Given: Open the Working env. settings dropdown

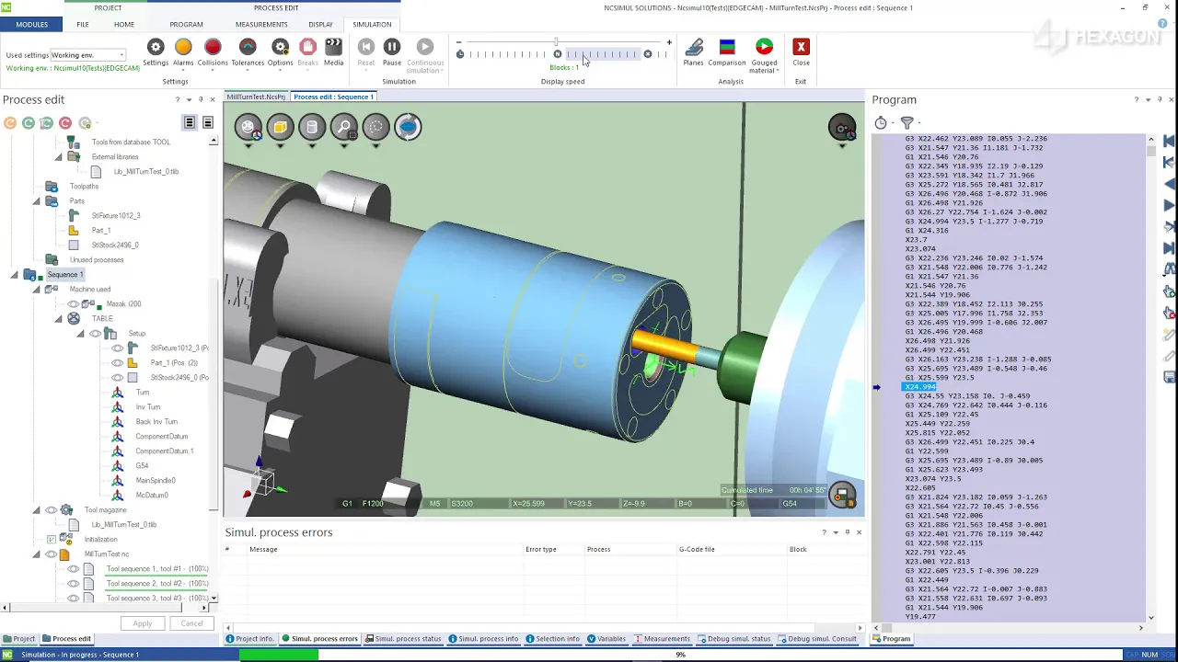Looking at the screenshot, I should point(87,55).
